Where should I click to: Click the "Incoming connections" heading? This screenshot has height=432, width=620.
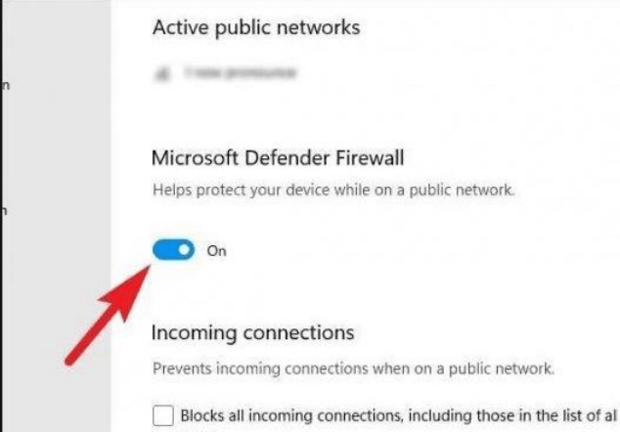pos(252,332)
